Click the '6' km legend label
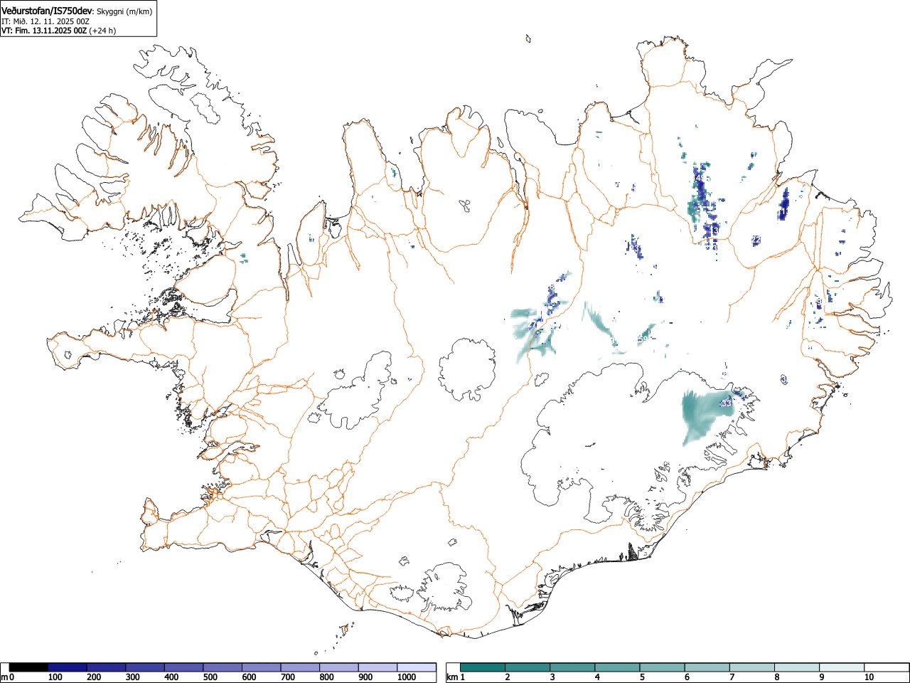 click(x=687, y=677)
